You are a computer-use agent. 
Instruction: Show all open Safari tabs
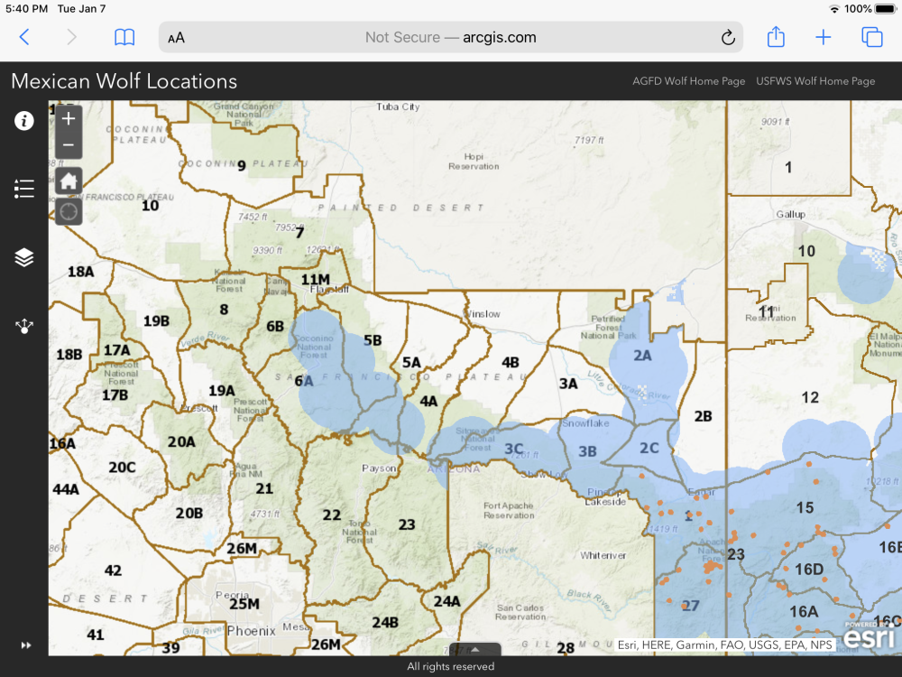[x=871, y=37]
